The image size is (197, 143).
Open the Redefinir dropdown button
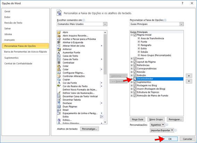[157, 125]
